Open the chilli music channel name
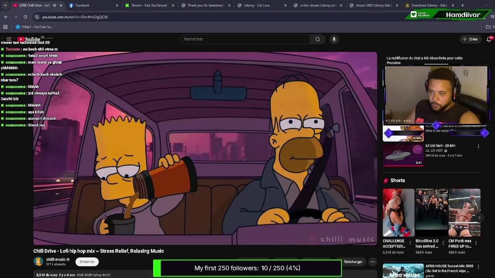Image resolution: width=495 pixels, height=278 pixels. coord(56,259)
